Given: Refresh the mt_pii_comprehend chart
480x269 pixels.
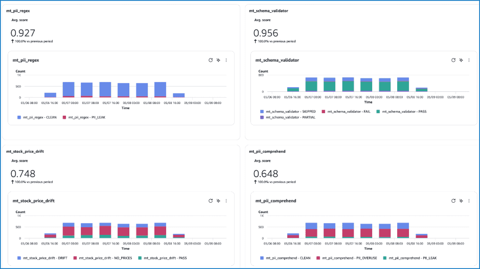Looking at the screenshot, I should coord(453,201).
